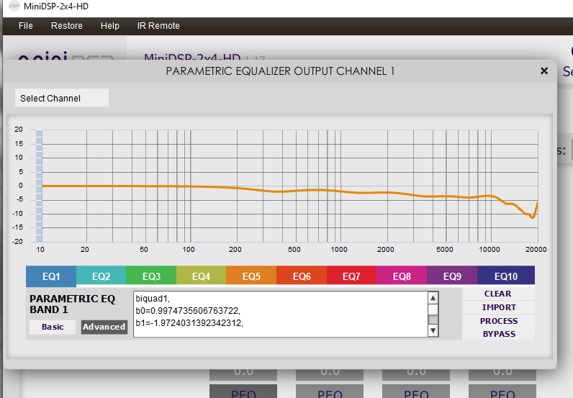The width and height of the screenshot is (573, 398).
Task: Select the EQ2 band tab
Action: click(x=101, y=276)
